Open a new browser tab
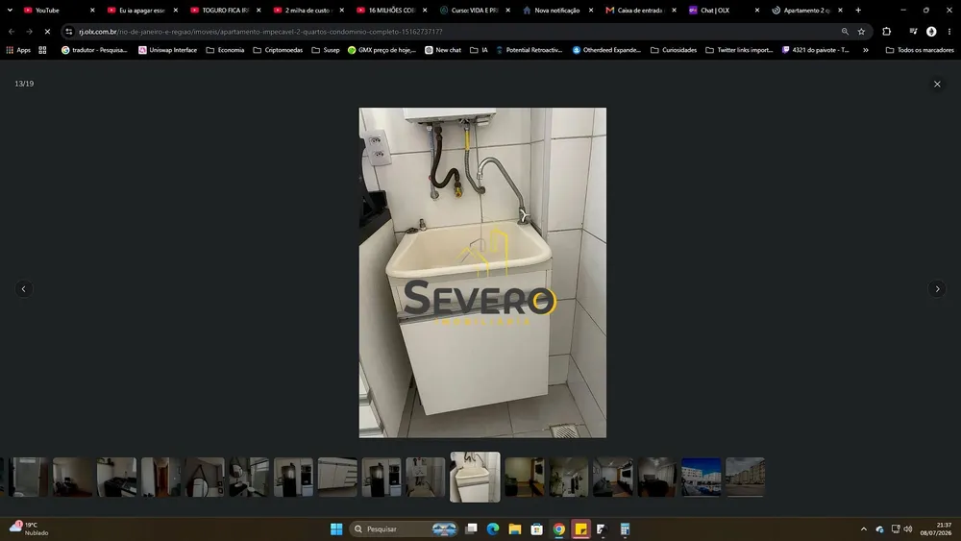The image size is (961, 541). [858, 10]
